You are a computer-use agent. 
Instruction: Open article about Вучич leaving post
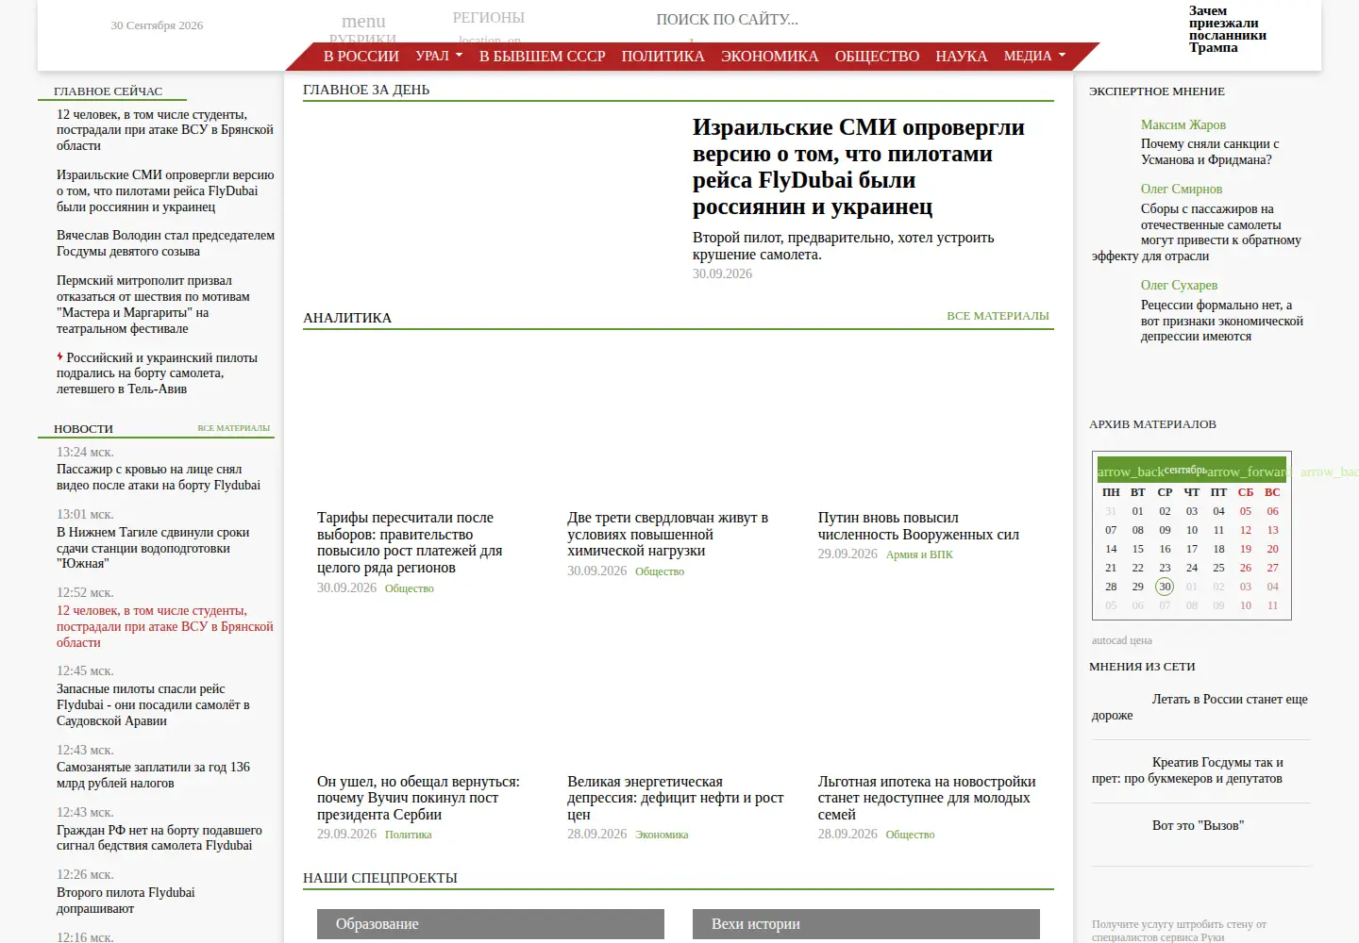[x=418, y=799]
